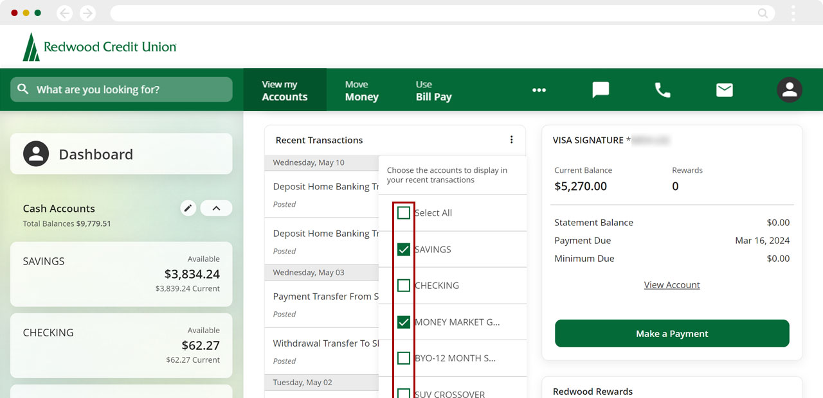
Task: Select View my Accounts tab
Action: tap(285, 91)
